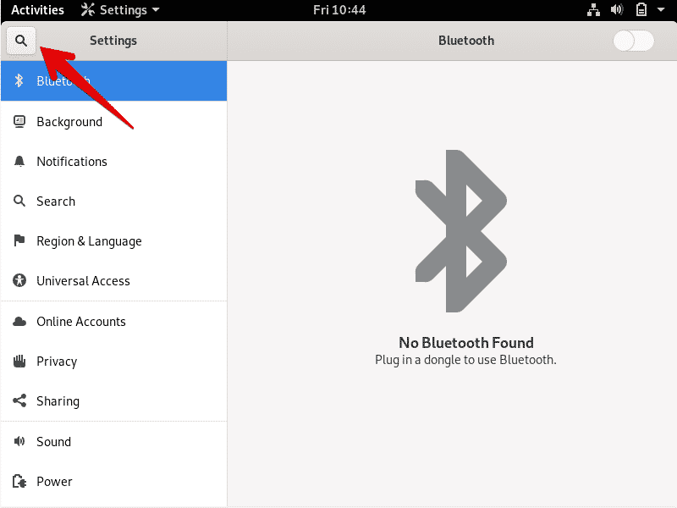Viewport: 677px width, 508px height.
Task: Click the Sound speaker icon in sidebar
Action: click(x=19, y=441)
